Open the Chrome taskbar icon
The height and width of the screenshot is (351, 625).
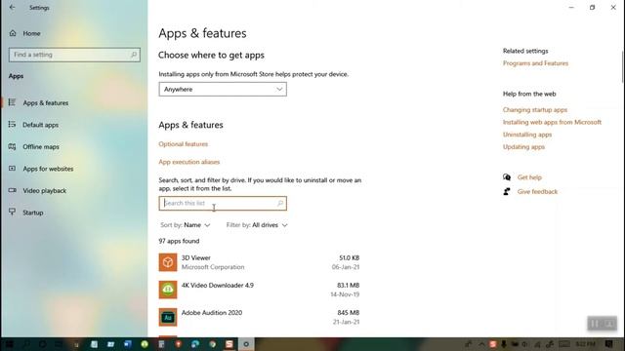[x=213, y=344]
